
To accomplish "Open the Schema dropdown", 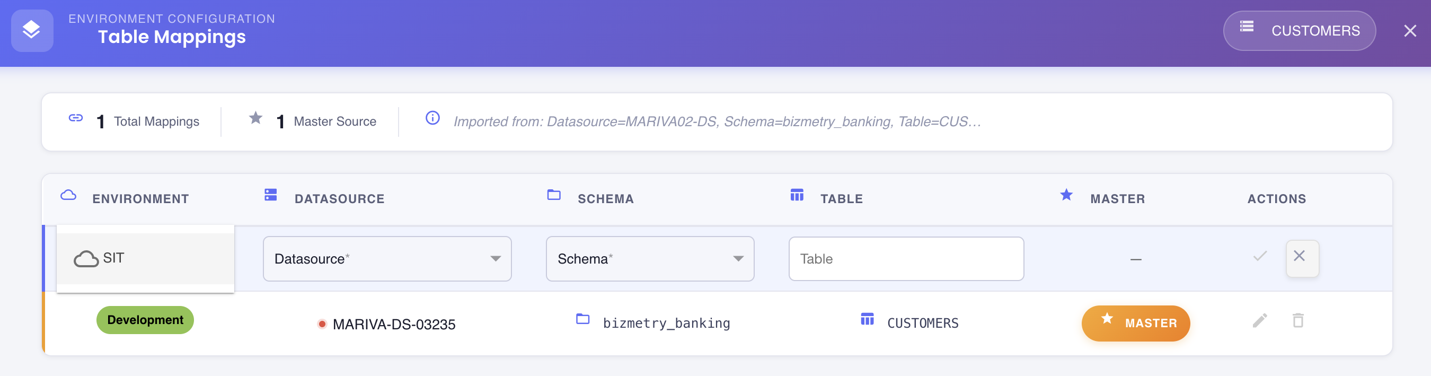I will pyautogui.click(x=649, y=259).
